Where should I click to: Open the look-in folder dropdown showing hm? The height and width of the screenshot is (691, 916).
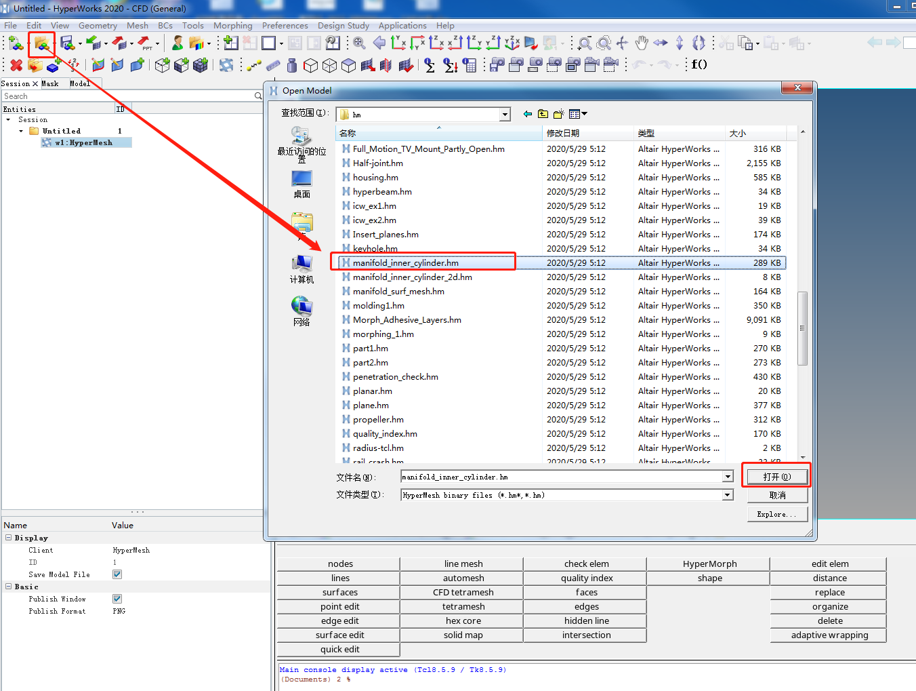coord(505,115)
